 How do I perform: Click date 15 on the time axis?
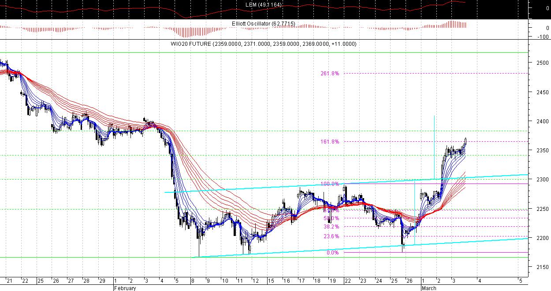point(272,281)
